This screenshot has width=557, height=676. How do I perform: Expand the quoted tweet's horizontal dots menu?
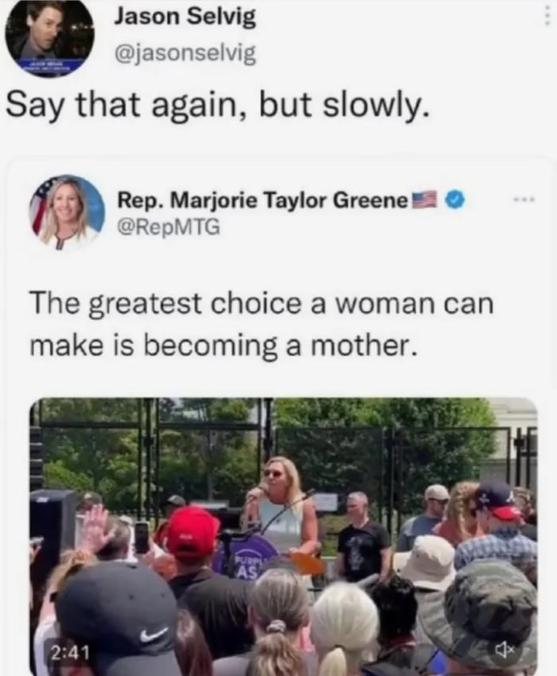point(524,200)
